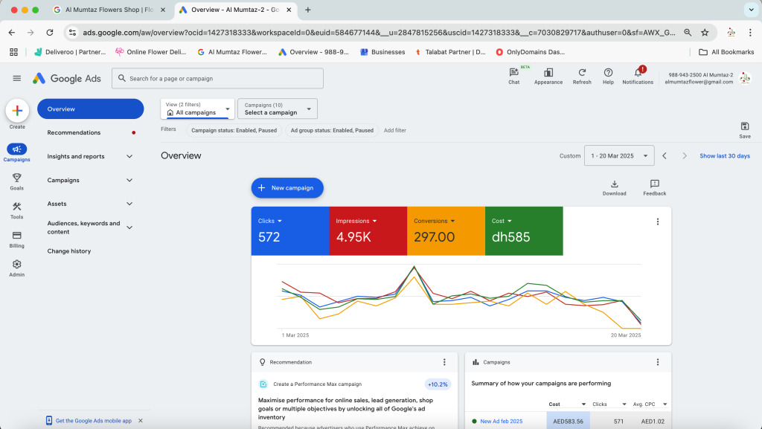This screenshot has width=762, height=429.
Task: Open the Chat beta icon
Action: coord(513,76)
